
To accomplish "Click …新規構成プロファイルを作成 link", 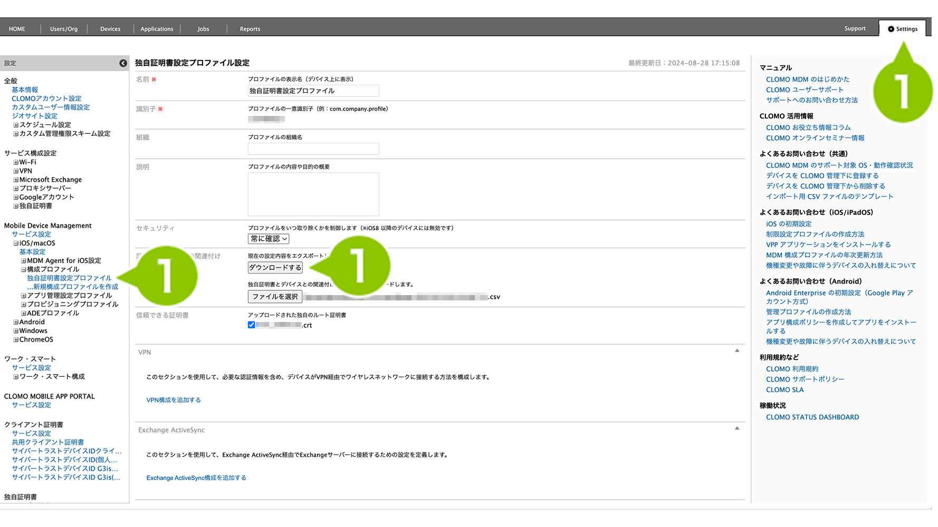I will pyautogui.click(x=73, y=287).
